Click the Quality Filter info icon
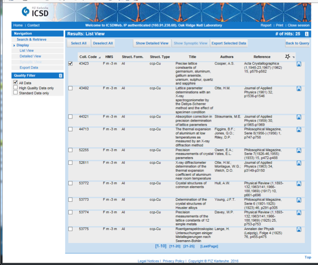318x265 pixels. (x=60, y=76)
